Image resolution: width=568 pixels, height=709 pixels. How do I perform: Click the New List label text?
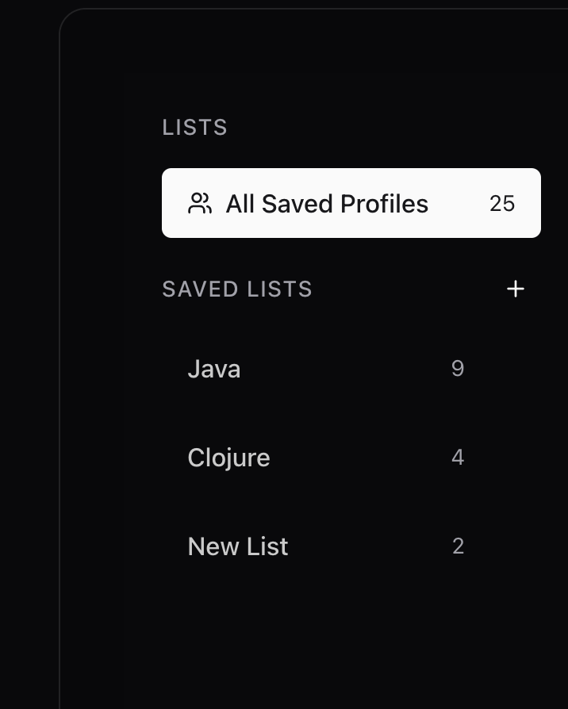point(237,546)
